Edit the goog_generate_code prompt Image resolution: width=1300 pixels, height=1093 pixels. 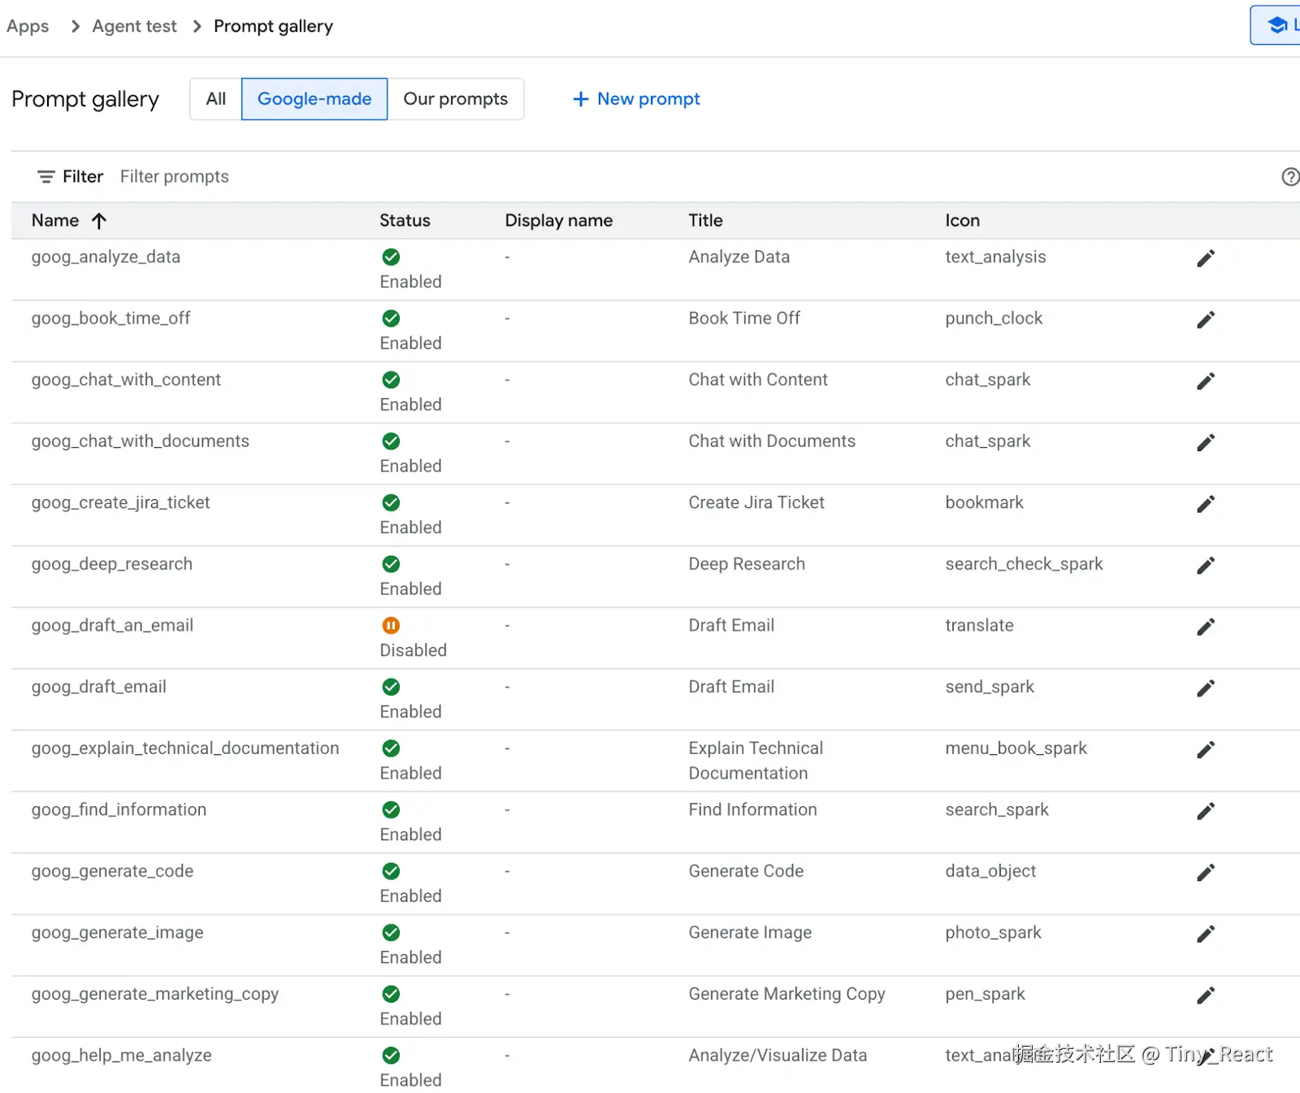click(x=1206, y=873)
